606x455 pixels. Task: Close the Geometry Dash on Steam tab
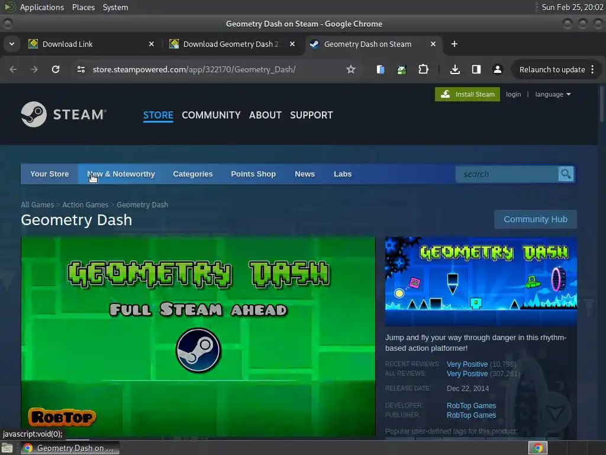point(433,44)
